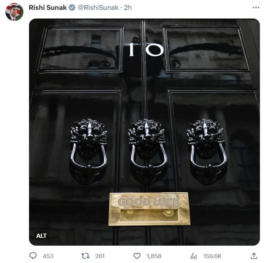Open the more options ellipsis menu
This screenshot has width=265, height=263.
(x=256, y=8)
